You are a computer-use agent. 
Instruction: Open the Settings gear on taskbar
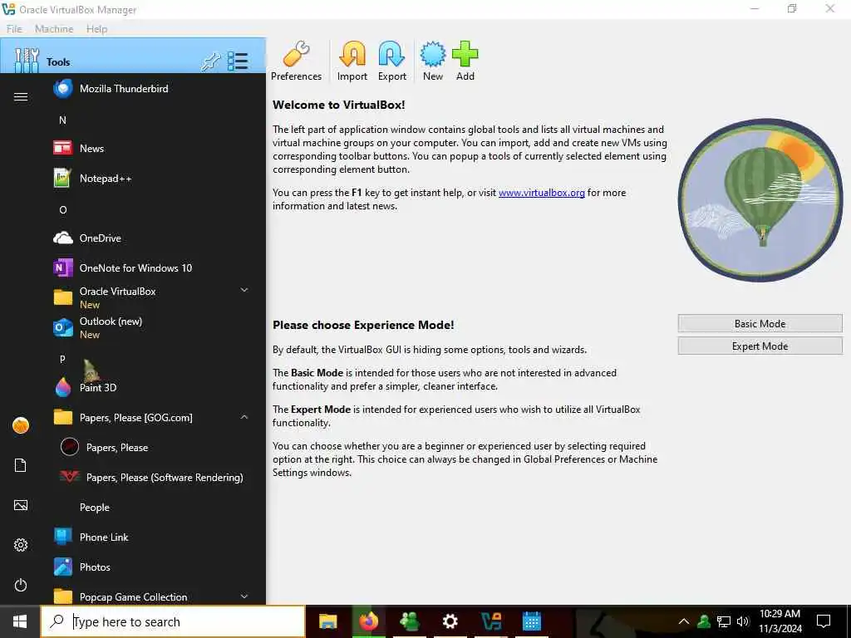(x=450, y=621)
